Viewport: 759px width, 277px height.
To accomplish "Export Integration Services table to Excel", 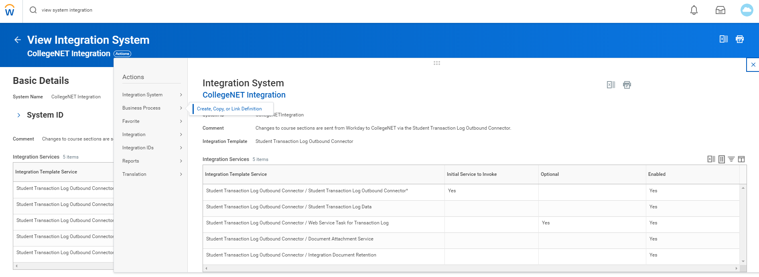I will [x=711, y=159].
